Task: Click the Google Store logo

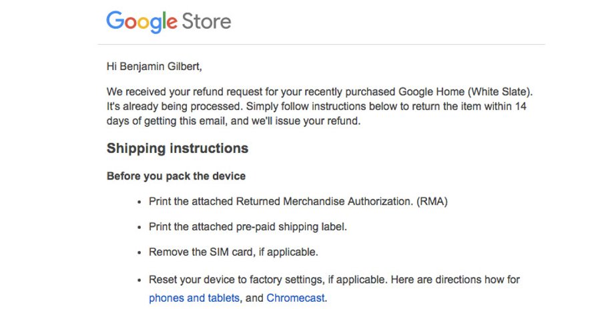Action: click(169, 21)
